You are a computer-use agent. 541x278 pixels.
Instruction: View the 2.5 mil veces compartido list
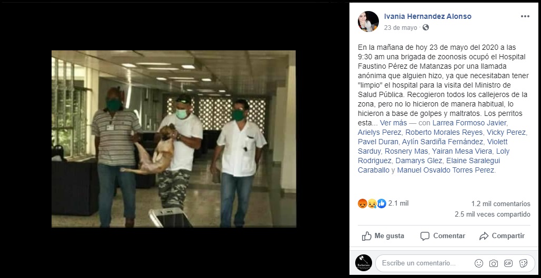(493, 215)
